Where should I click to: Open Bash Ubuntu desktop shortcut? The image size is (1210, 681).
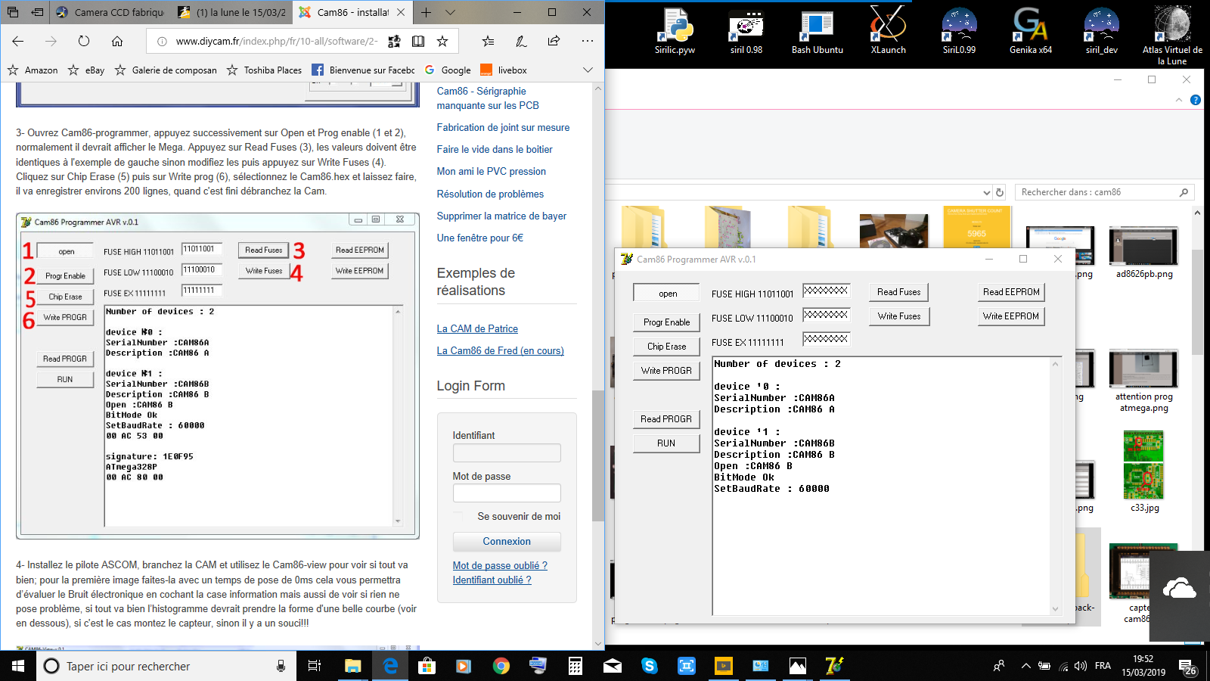click(818, 31)
